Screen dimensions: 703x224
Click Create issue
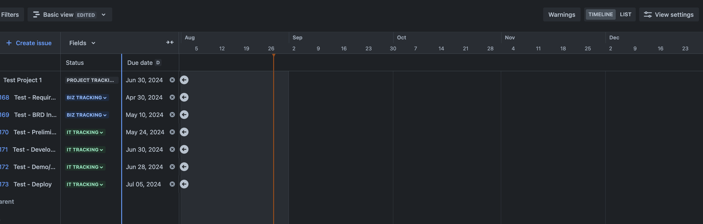point(29,43)
